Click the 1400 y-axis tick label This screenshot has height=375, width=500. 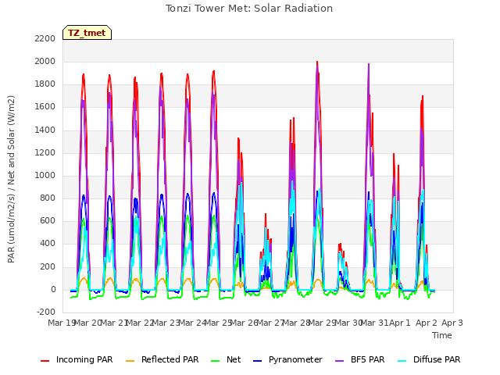45,130
